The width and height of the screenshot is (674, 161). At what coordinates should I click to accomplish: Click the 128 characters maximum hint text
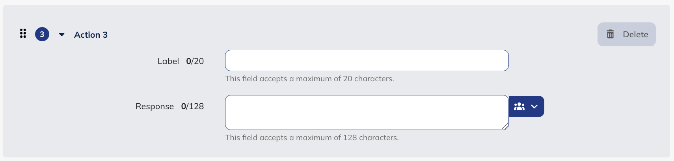click(312, 138)
